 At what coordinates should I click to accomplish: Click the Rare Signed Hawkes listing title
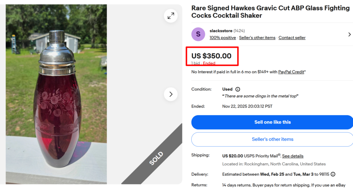point(270,12)
